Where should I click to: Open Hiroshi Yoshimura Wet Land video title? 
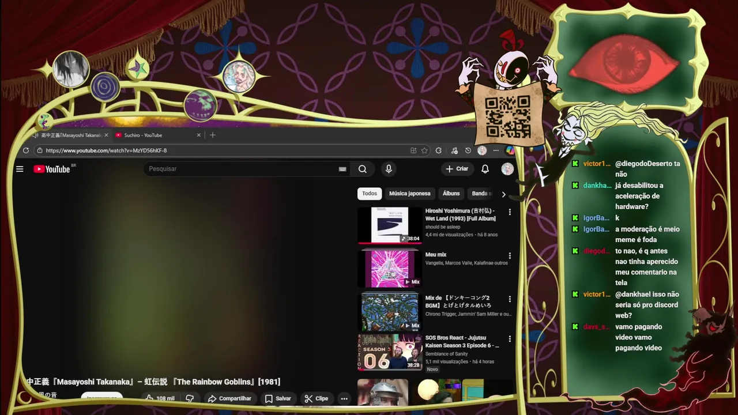point(461,215)
